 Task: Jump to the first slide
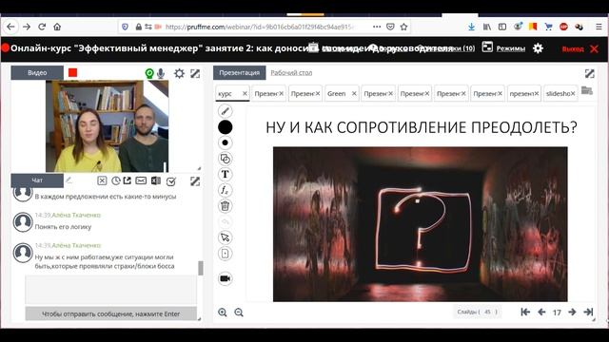pyautogui.click(x=525, y=312)
